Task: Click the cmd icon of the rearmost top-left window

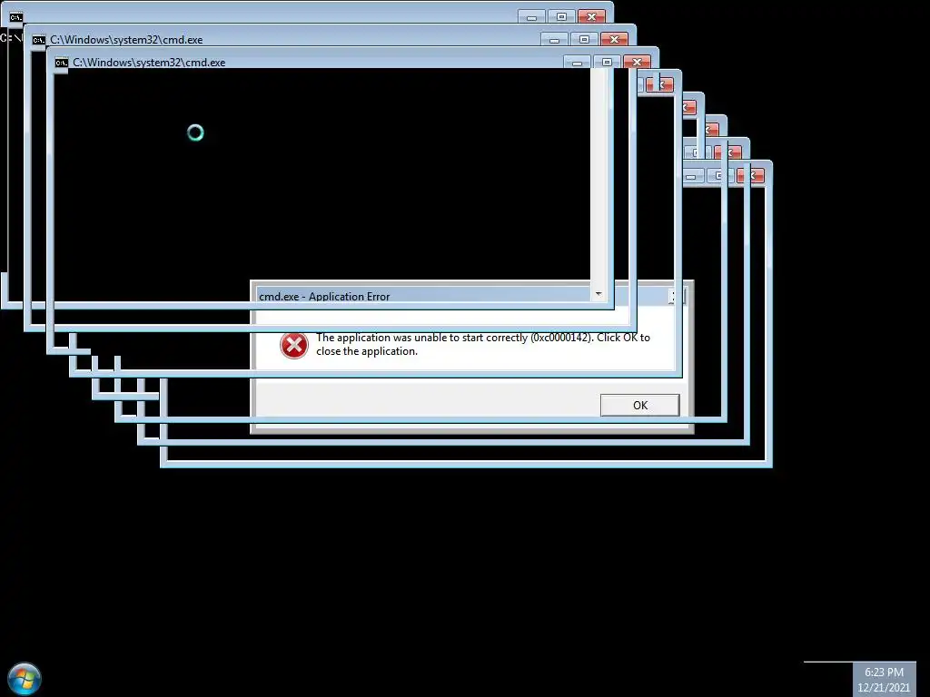Action: click(16, 17)
